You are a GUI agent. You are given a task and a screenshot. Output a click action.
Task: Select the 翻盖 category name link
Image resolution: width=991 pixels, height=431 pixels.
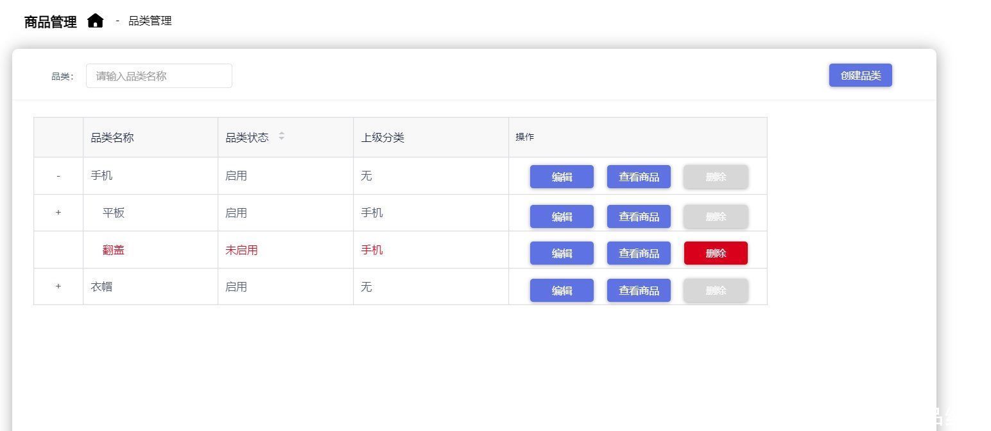pyautogui.click(x=114, y=249)
